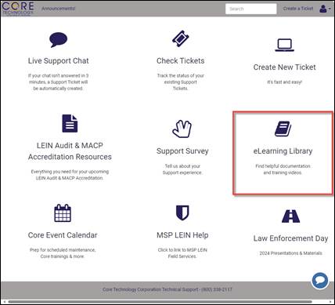Open the Law Enforcement Day heading link
335x305 pixels.
pos(290,238)
